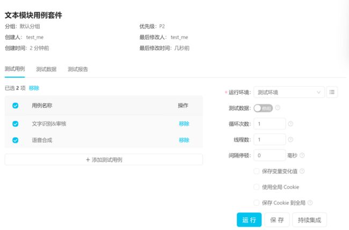Uncheck the 语音合成 case checkbox
This screenshot has width=349, height=230.
click(x=16, y=140)
